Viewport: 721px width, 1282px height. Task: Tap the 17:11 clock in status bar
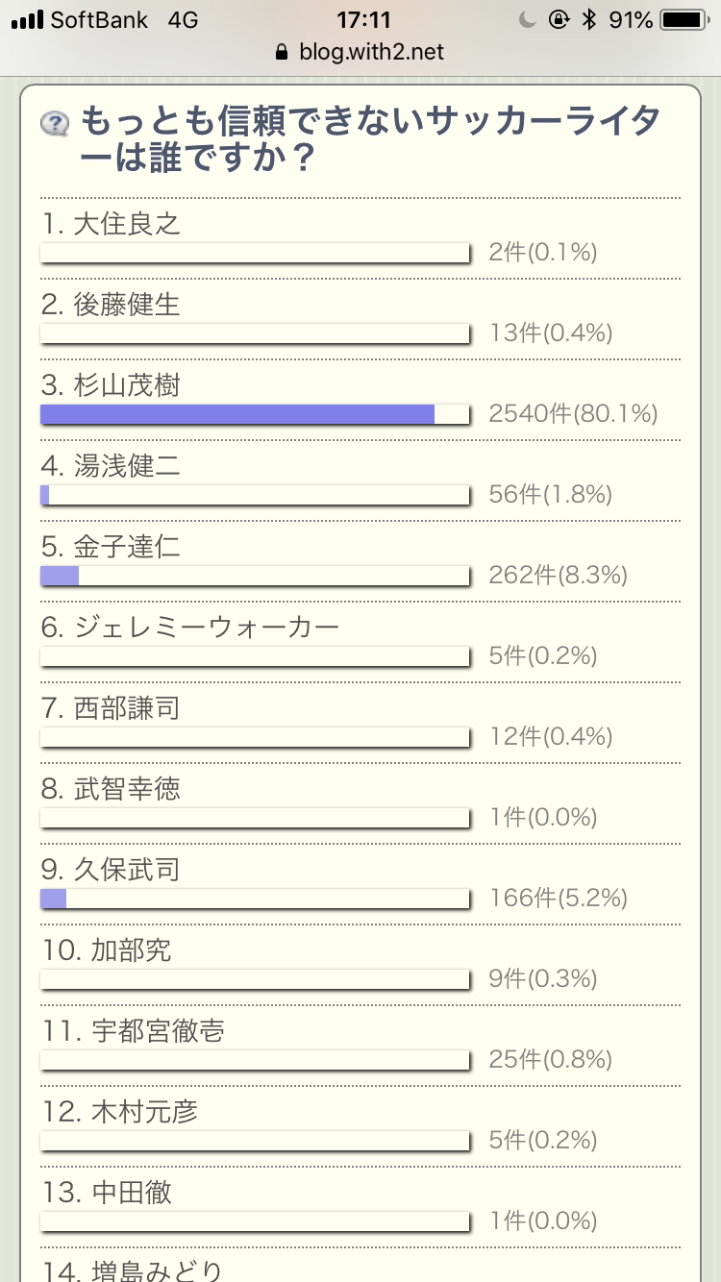360,19
